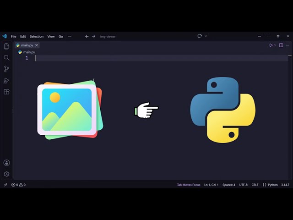This screenshot has width=293, height=220.
Task: Open the remote window status icon
Action: coord(5,185)
